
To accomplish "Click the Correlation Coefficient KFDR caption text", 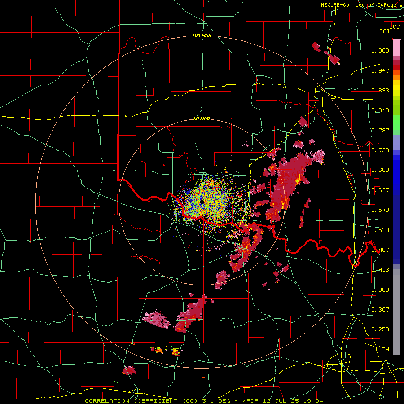I will coord(204,401).
